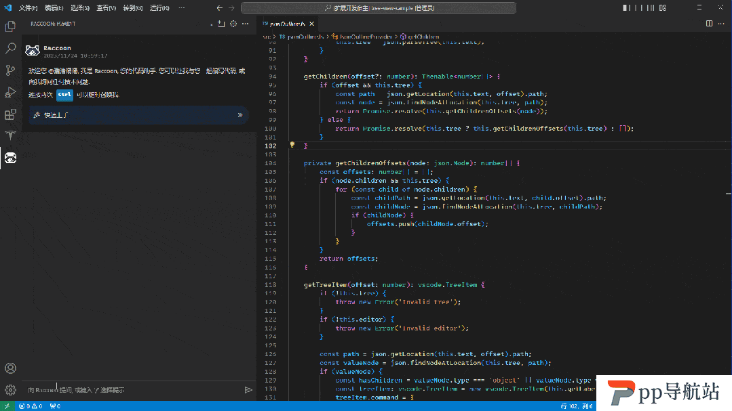The height and width of the screenshot is (411, 732).
Task: Click 'getChildrenOffsets' on line 104
Action: coord(371,163)
